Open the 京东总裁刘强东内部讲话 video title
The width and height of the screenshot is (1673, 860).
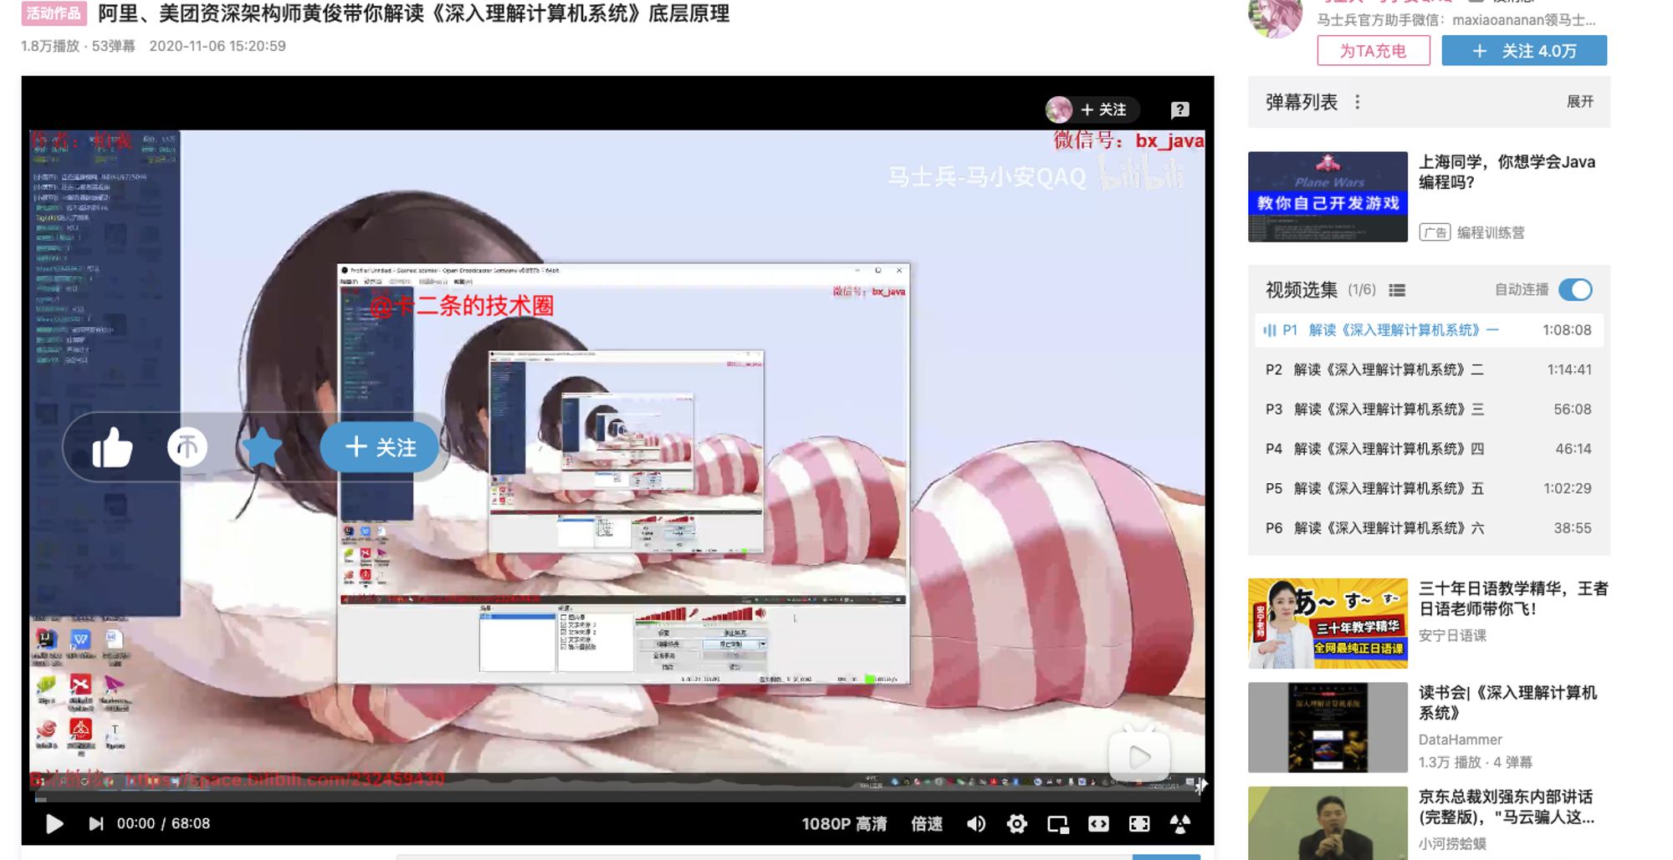pyautogui.click(x=1507, y=807)
